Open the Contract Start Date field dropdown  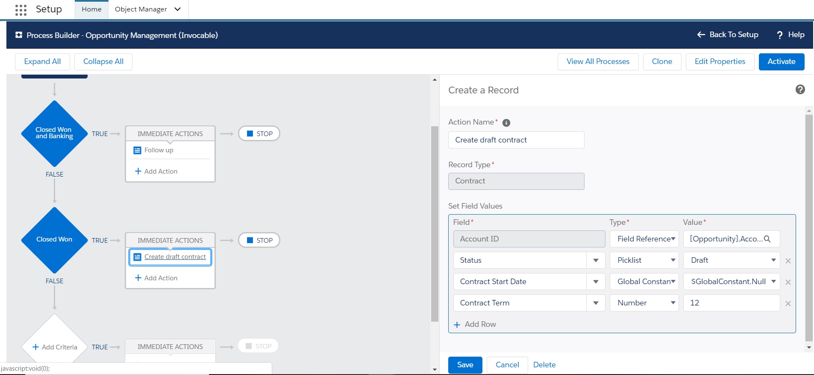[596, 282]
